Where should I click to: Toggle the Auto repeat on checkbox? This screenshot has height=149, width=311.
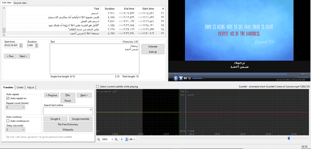point(8,98)
